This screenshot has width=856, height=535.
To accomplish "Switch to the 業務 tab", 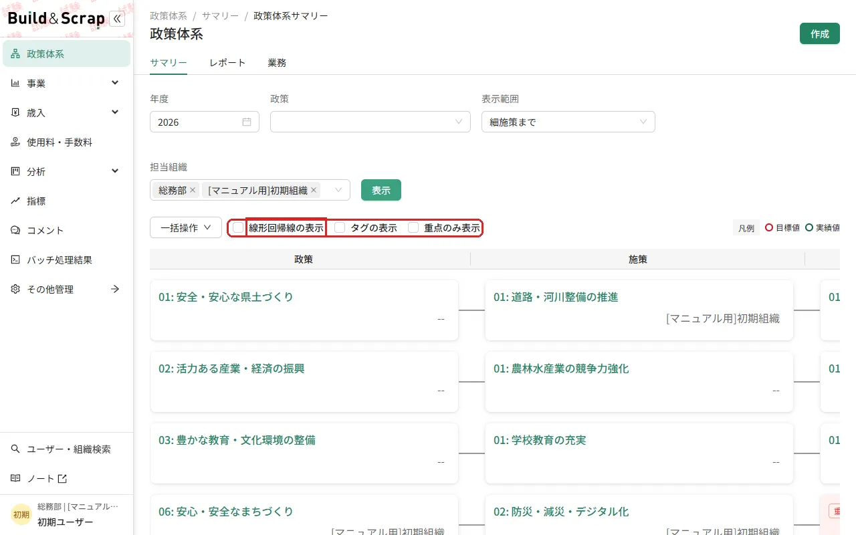I will click(277, 63).
